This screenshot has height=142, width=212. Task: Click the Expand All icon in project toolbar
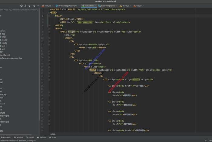click(25, 6)
